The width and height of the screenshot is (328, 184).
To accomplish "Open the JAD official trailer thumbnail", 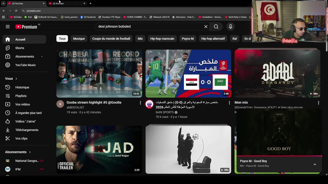I will [x=99, y=150].
